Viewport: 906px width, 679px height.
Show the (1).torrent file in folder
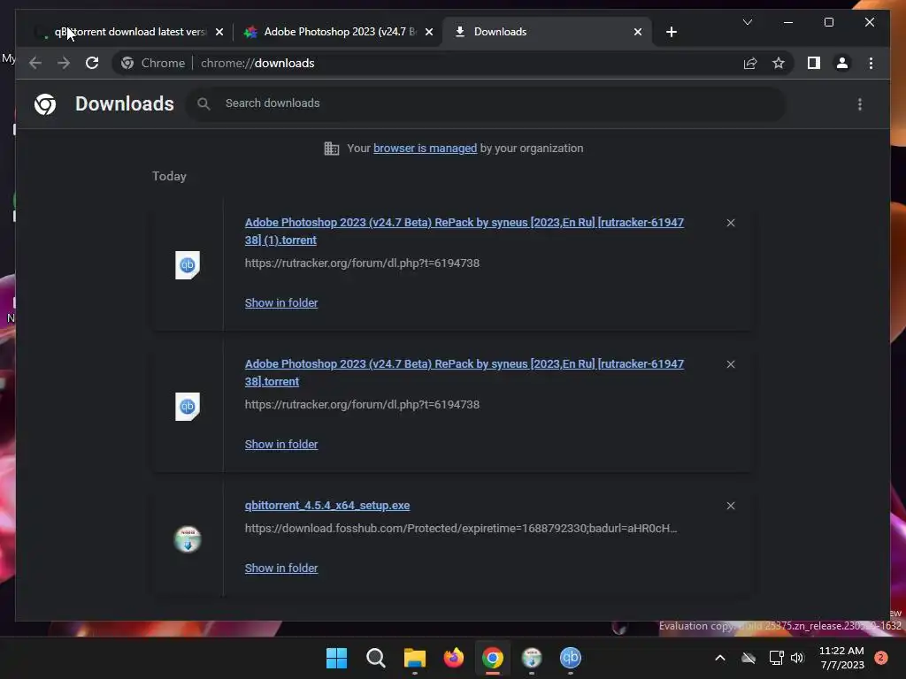[280, 303]
